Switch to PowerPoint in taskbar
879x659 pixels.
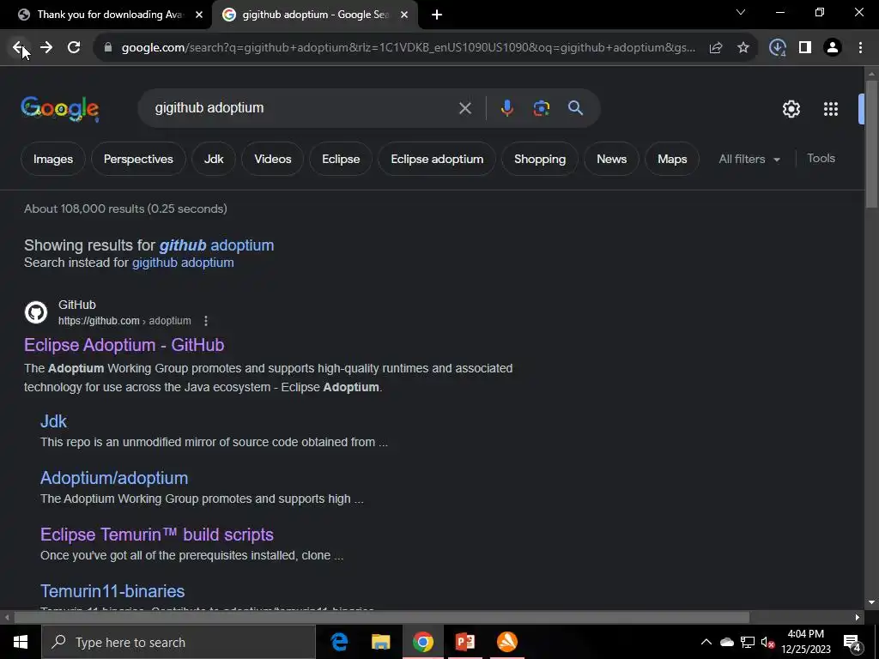pos(464,642)
